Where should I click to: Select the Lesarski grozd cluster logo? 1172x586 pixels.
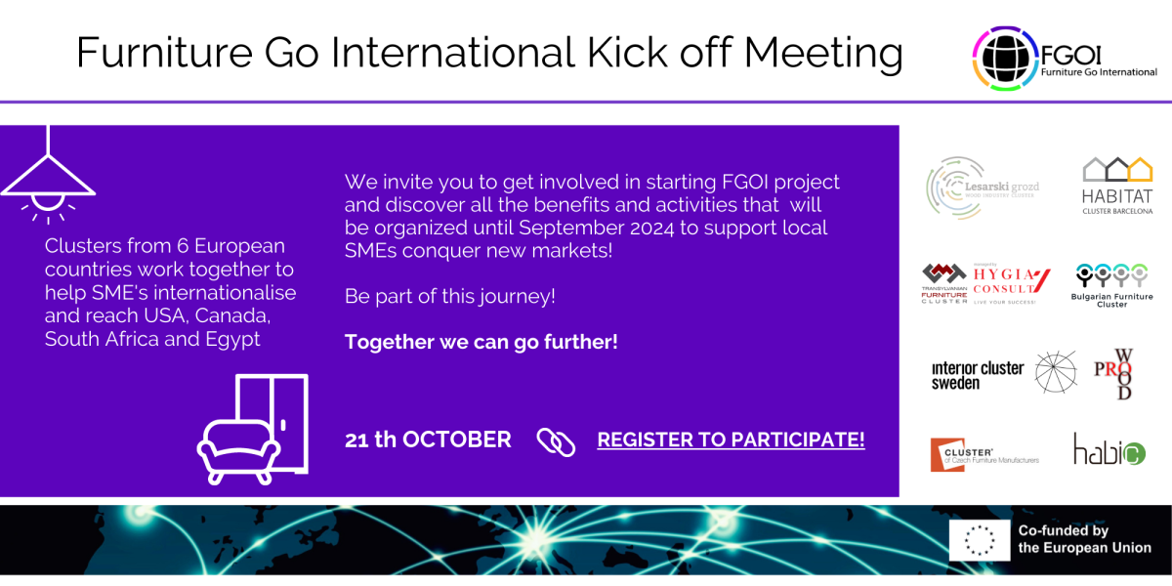coord(983,187)
